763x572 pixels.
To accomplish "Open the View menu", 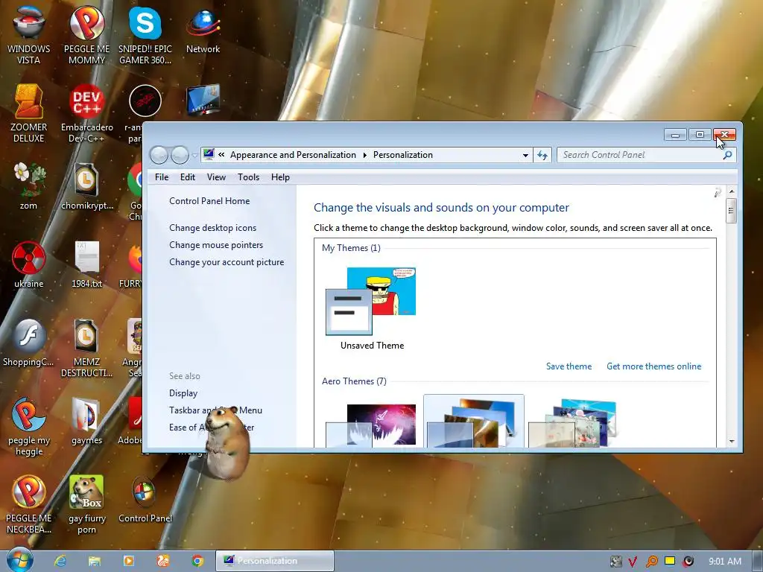I will click(x=216, y=177).
